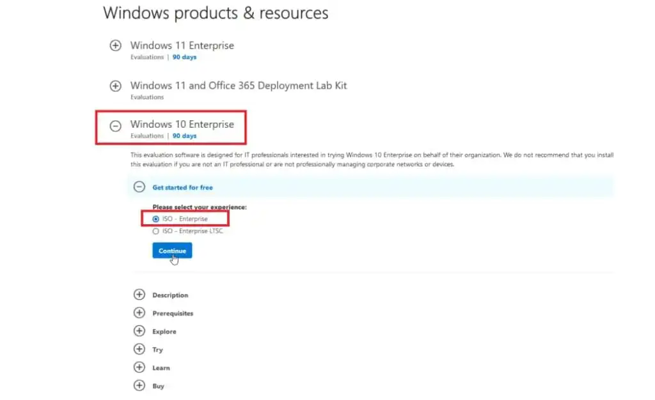Click the Get started for free label
Image resolution: width=655 pixels, height=400 pixels.
(182, 187)
